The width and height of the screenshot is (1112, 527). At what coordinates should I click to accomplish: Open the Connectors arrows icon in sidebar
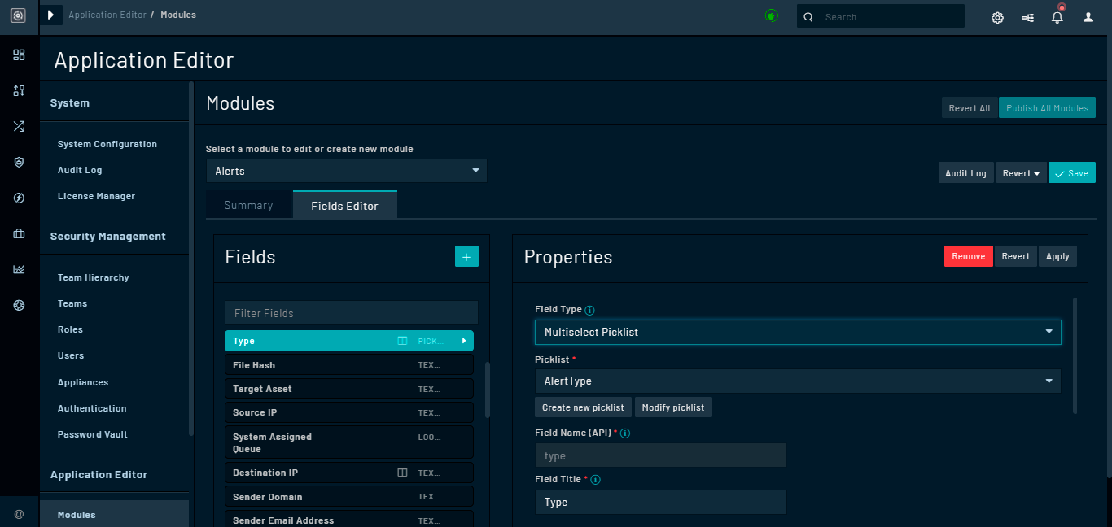point(19,126)
